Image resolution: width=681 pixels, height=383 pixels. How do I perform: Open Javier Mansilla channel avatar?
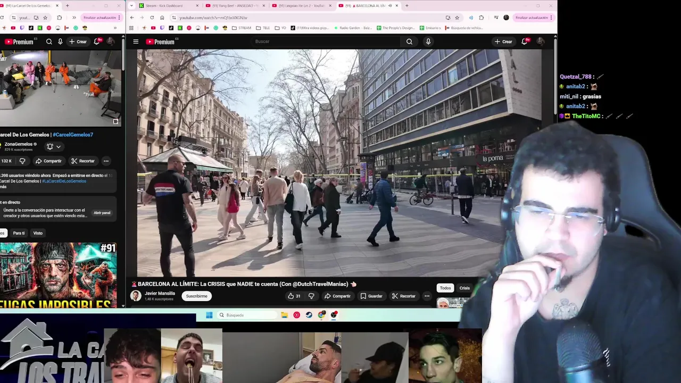click(x=136, y=296)
